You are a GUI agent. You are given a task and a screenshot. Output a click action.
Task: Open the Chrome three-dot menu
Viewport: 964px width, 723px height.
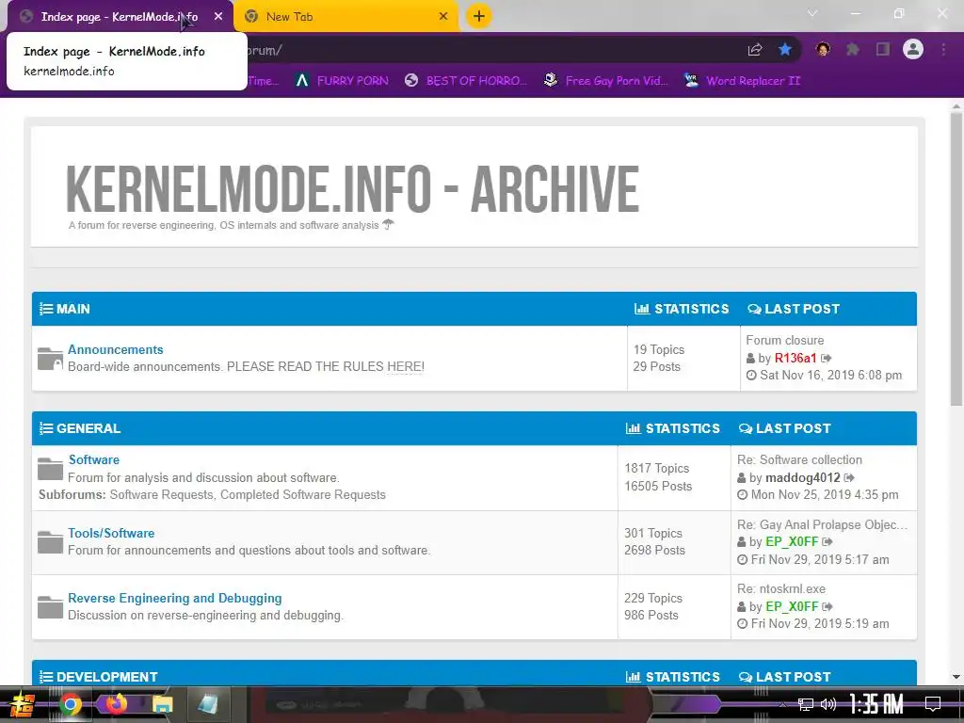[x=943, y=49]
